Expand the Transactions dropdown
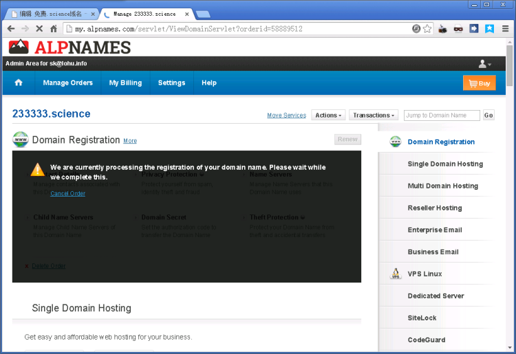 click(x=374, y=115)
